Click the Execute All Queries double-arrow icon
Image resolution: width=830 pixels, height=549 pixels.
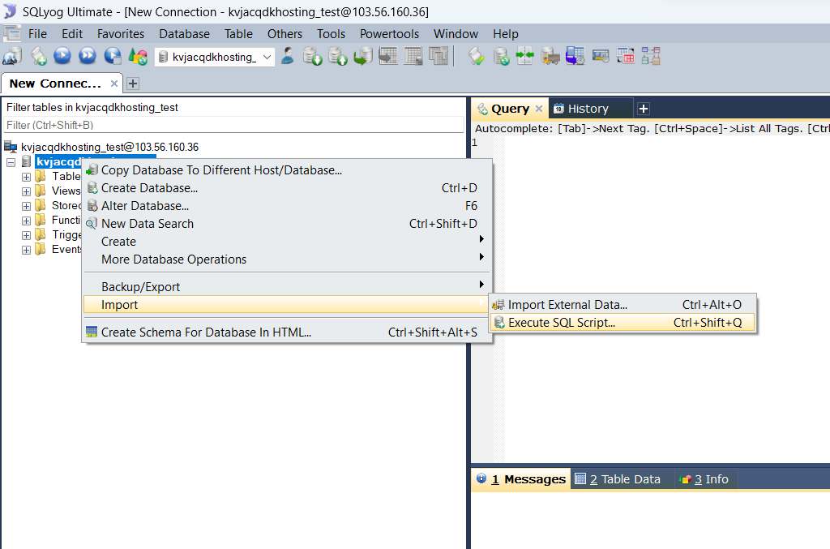88,56
